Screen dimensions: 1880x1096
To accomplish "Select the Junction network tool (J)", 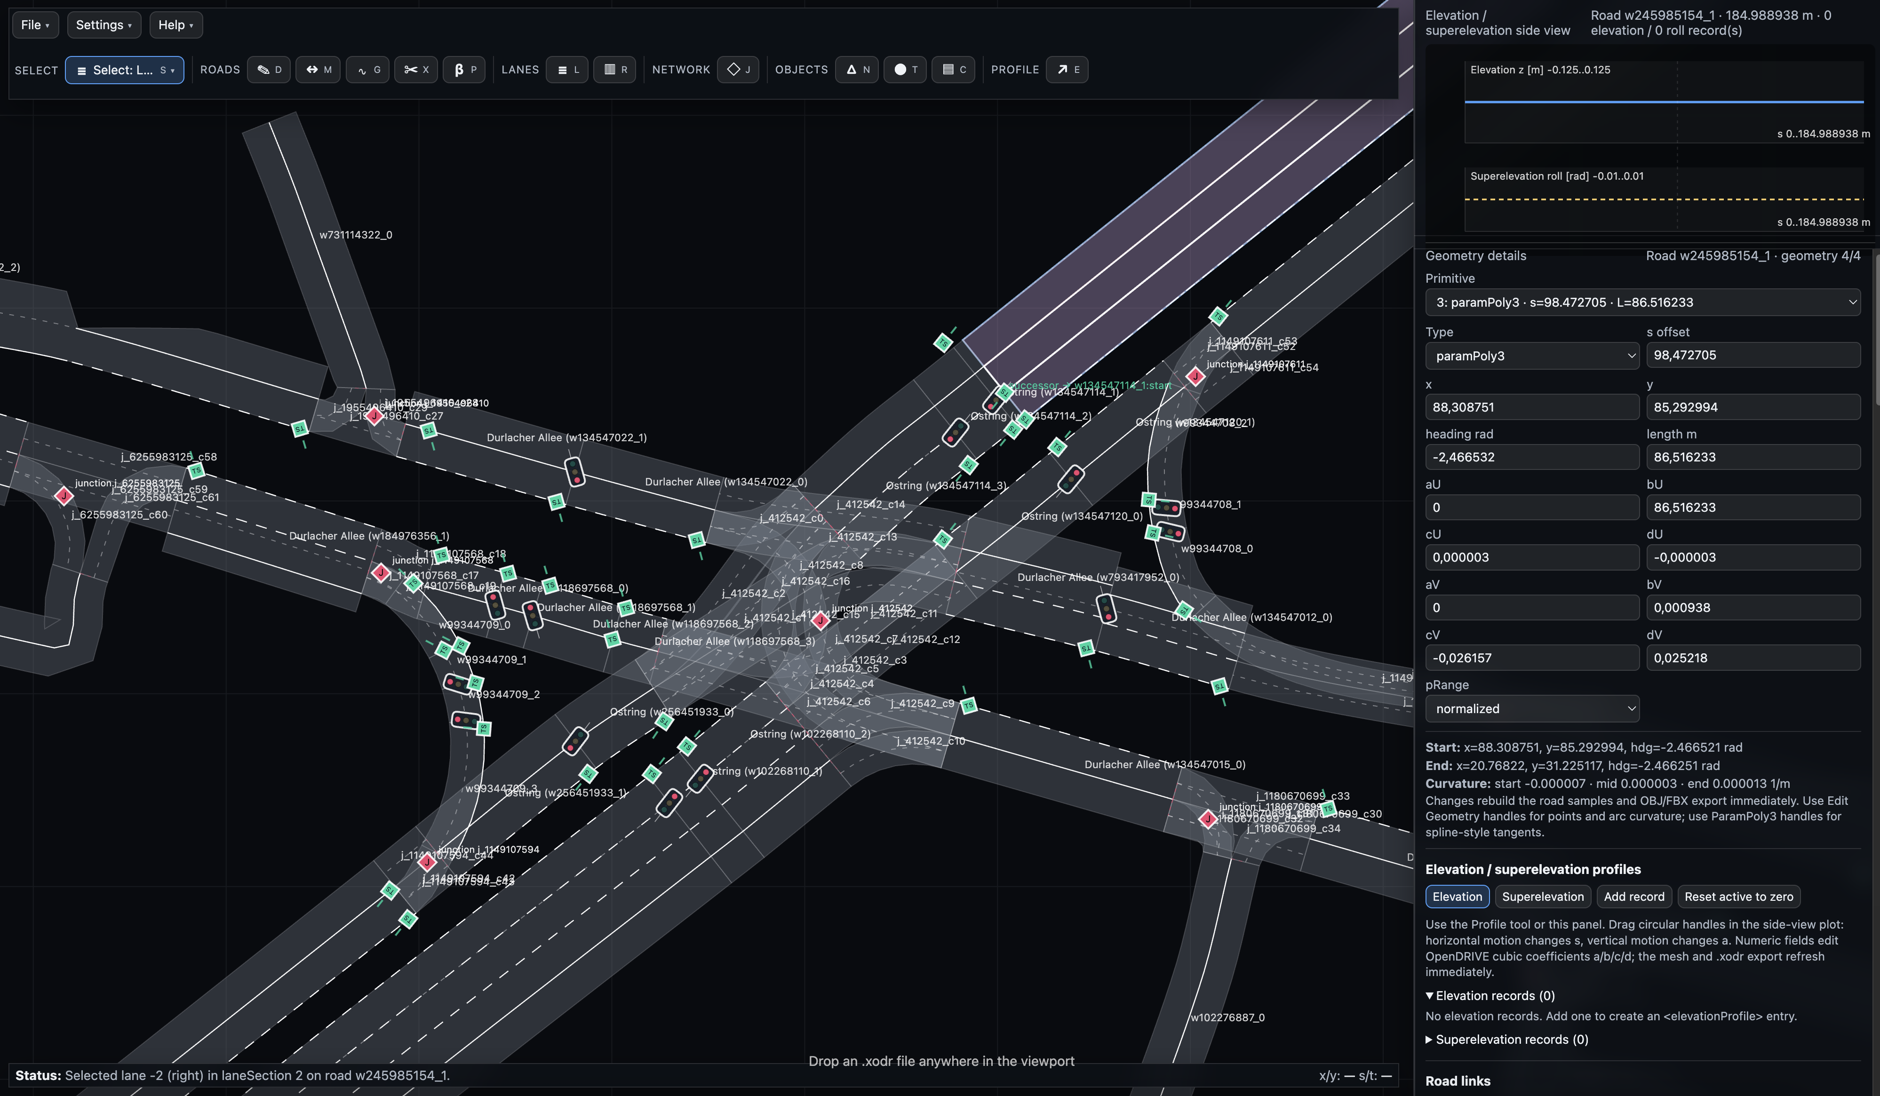I will (x=738, y=70).
